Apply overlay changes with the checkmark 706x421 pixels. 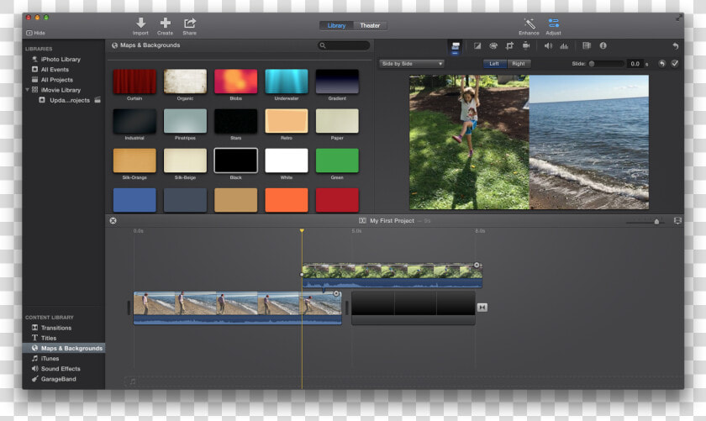(674, 64)
